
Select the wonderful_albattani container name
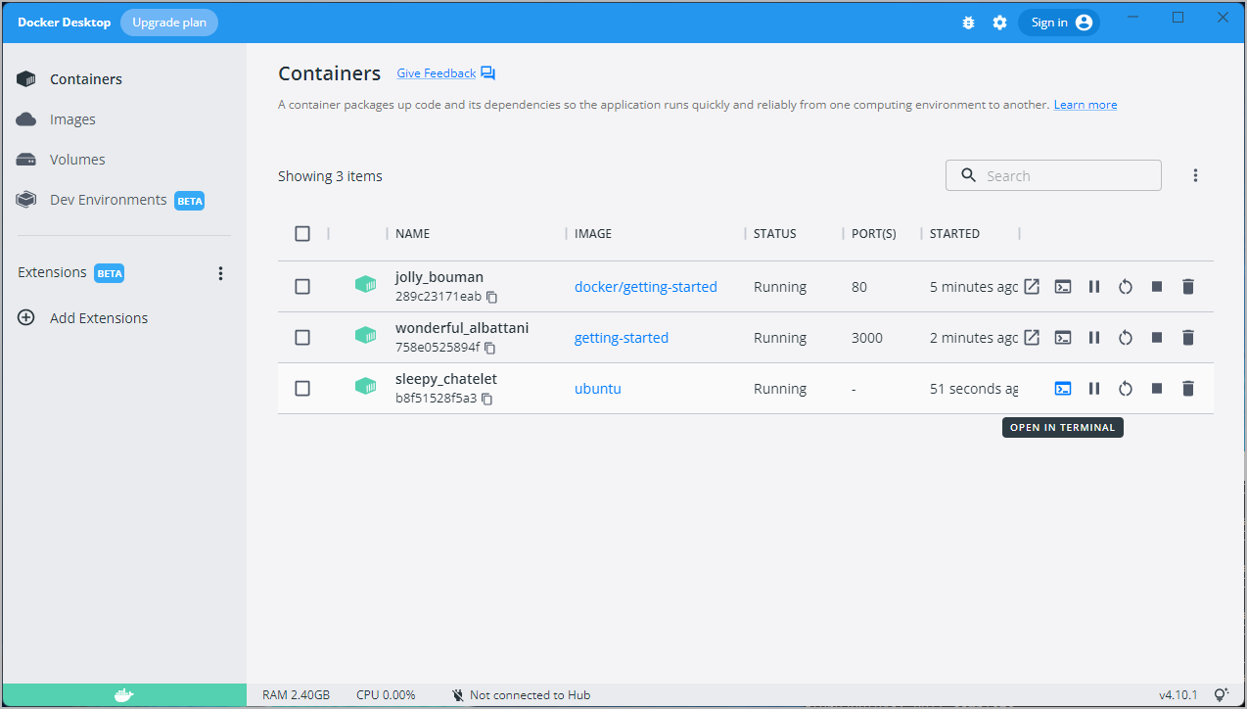[x=462, y=328]
